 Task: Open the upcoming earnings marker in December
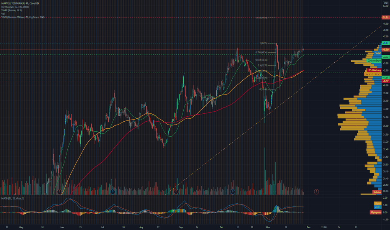(x=316, y=192)
